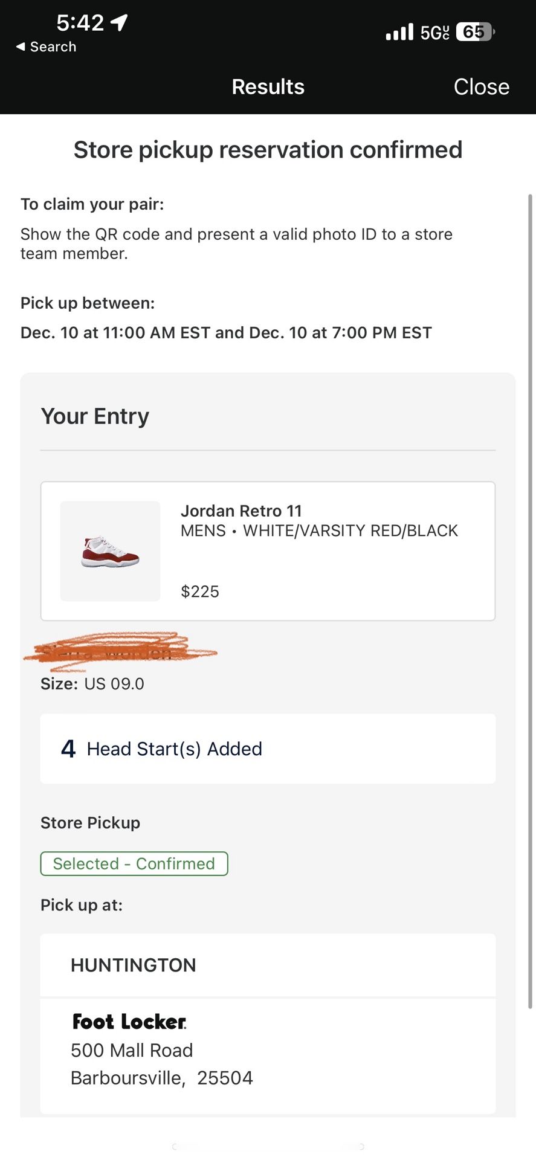
Task: Tap the Results header title
Action: (268, 87)
